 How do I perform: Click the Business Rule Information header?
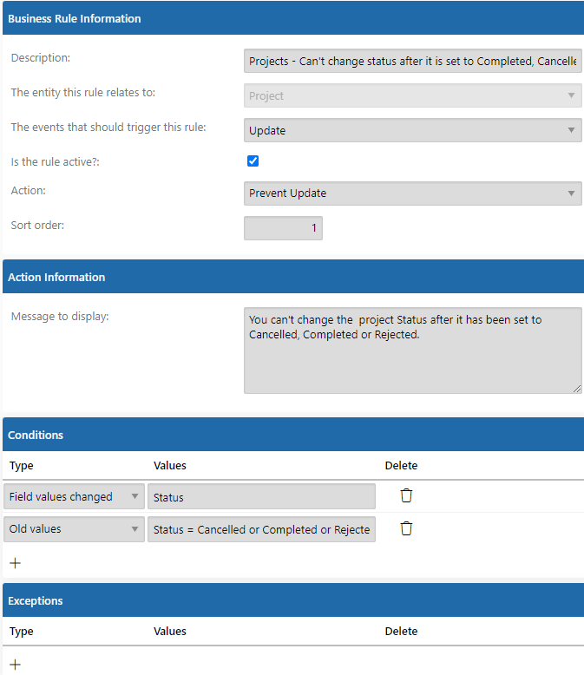293,18
